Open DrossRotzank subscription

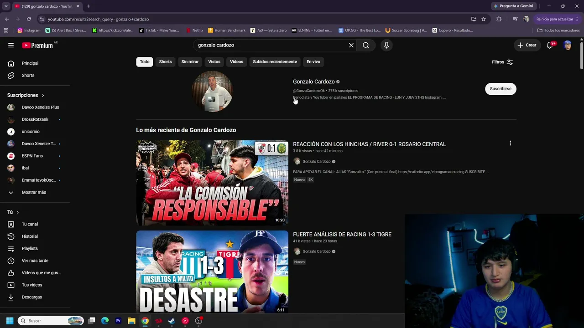(x=35, y=119)
